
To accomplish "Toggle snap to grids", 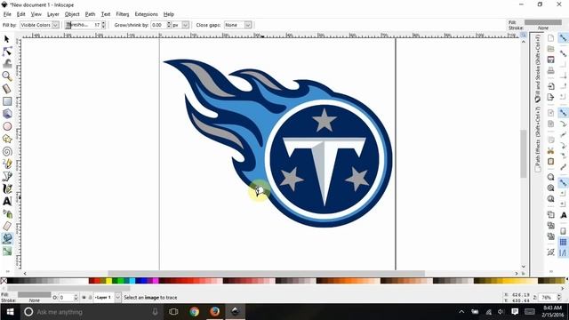I will tap(563, 242).
